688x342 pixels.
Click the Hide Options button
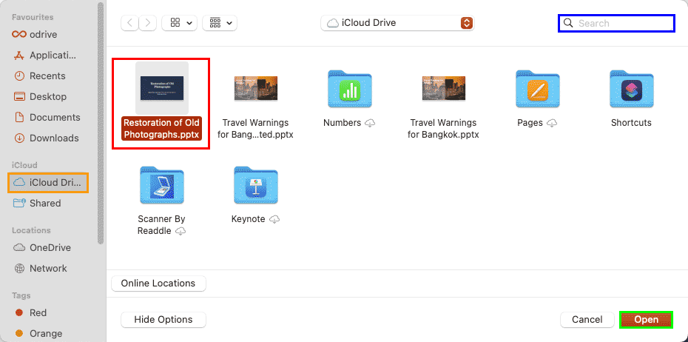(163, 320)
